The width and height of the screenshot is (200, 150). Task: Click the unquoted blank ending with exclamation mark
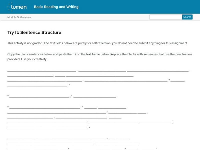click(51, 143)
